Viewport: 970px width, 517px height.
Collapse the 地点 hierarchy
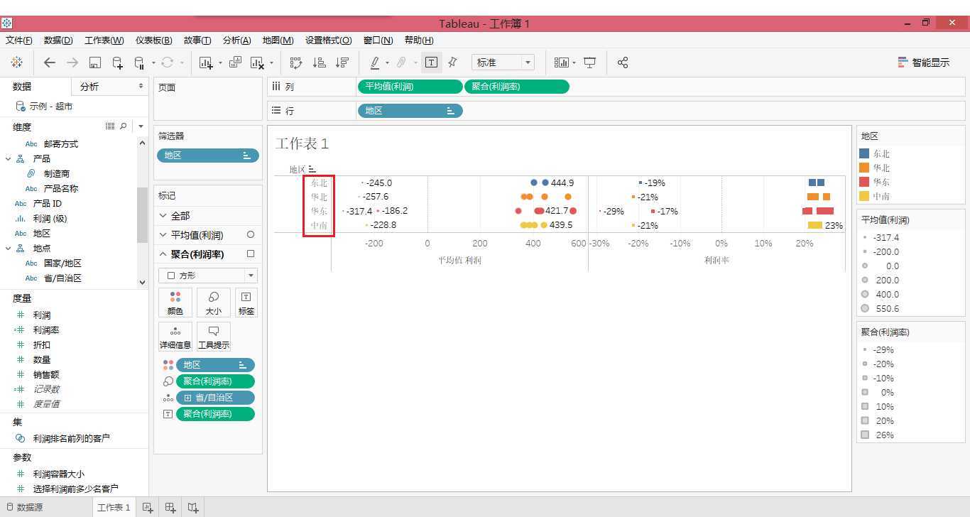click(9, 249)
